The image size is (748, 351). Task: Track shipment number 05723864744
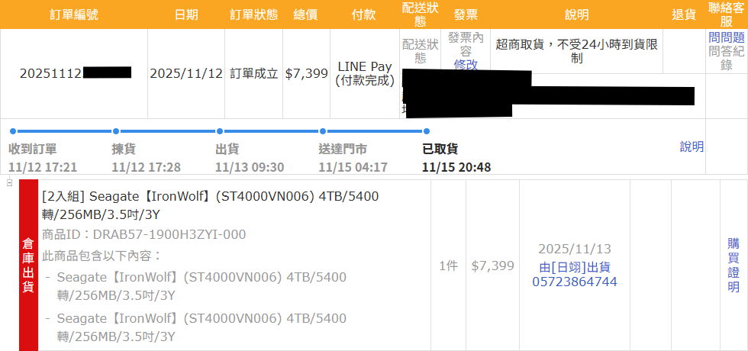(574, 282)
